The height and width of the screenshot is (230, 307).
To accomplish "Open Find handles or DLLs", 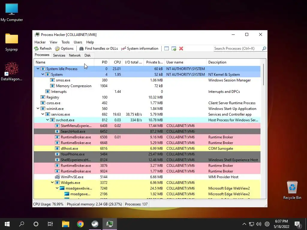I will [98, 49].
